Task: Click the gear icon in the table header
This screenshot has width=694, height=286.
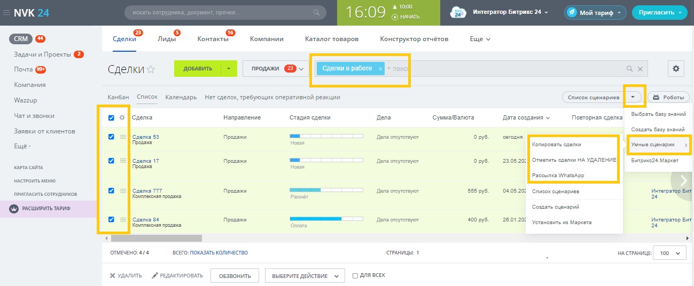Action: click(122, 118)
